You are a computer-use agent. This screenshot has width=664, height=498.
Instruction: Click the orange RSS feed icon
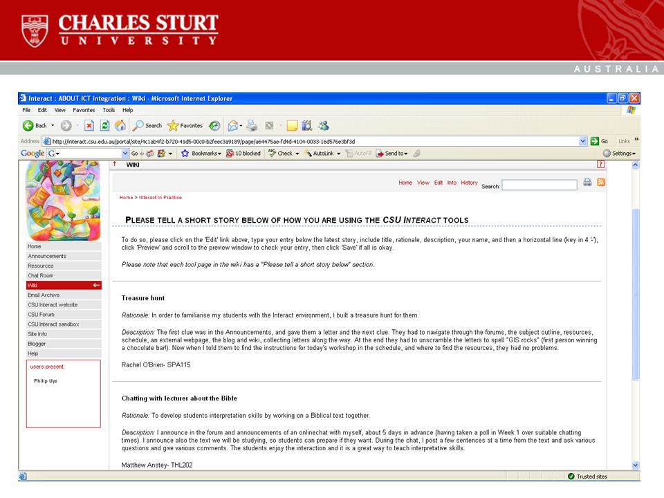point(601,182)
